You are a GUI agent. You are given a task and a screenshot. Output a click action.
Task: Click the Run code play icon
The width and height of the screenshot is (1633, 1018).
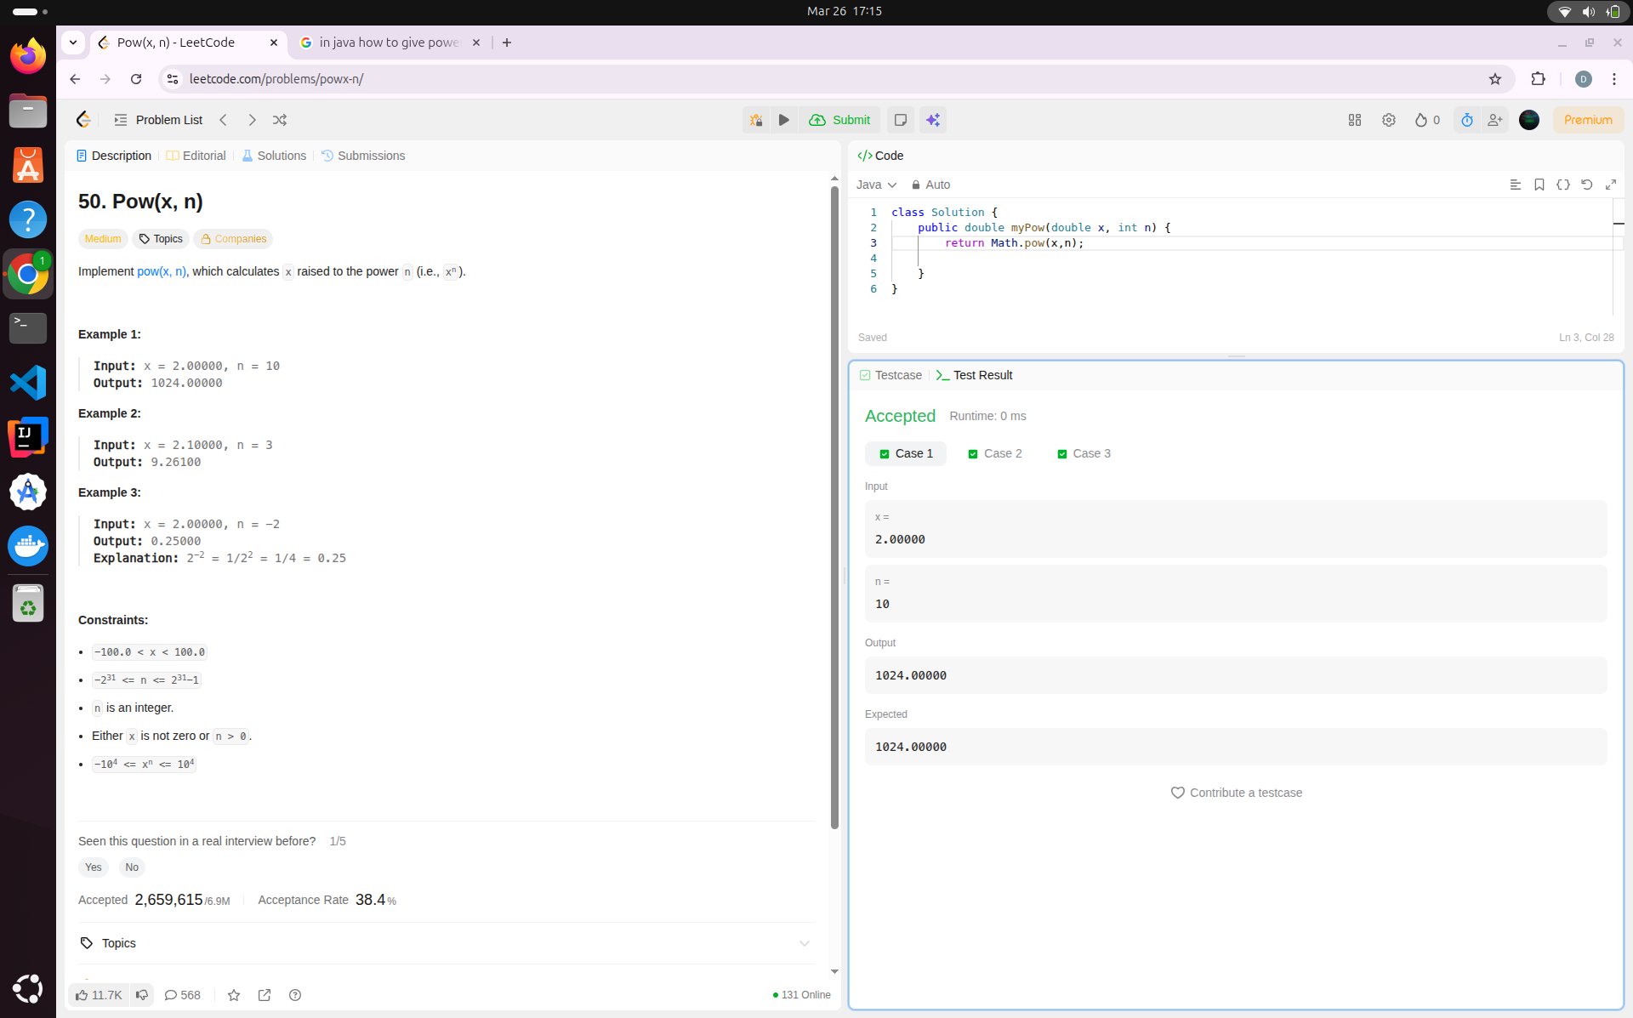[784, 120]
